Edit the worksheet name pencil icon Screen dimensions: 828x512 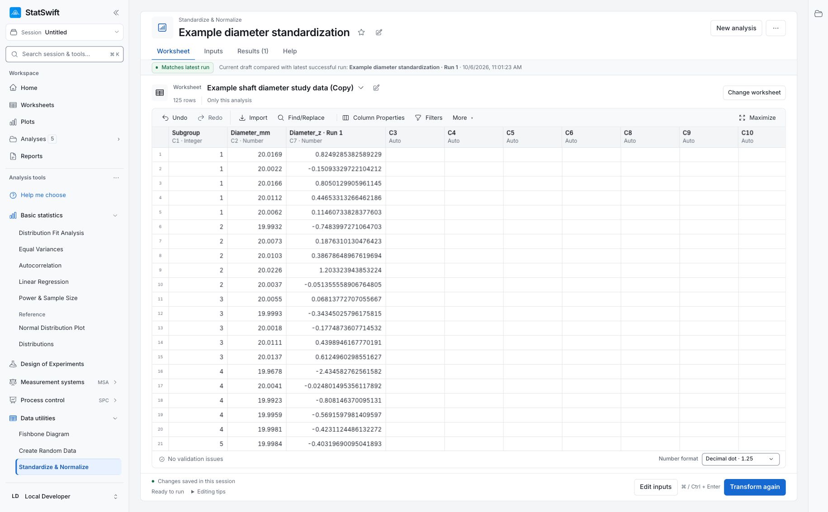pyautogui.click(x=376, y=88)
